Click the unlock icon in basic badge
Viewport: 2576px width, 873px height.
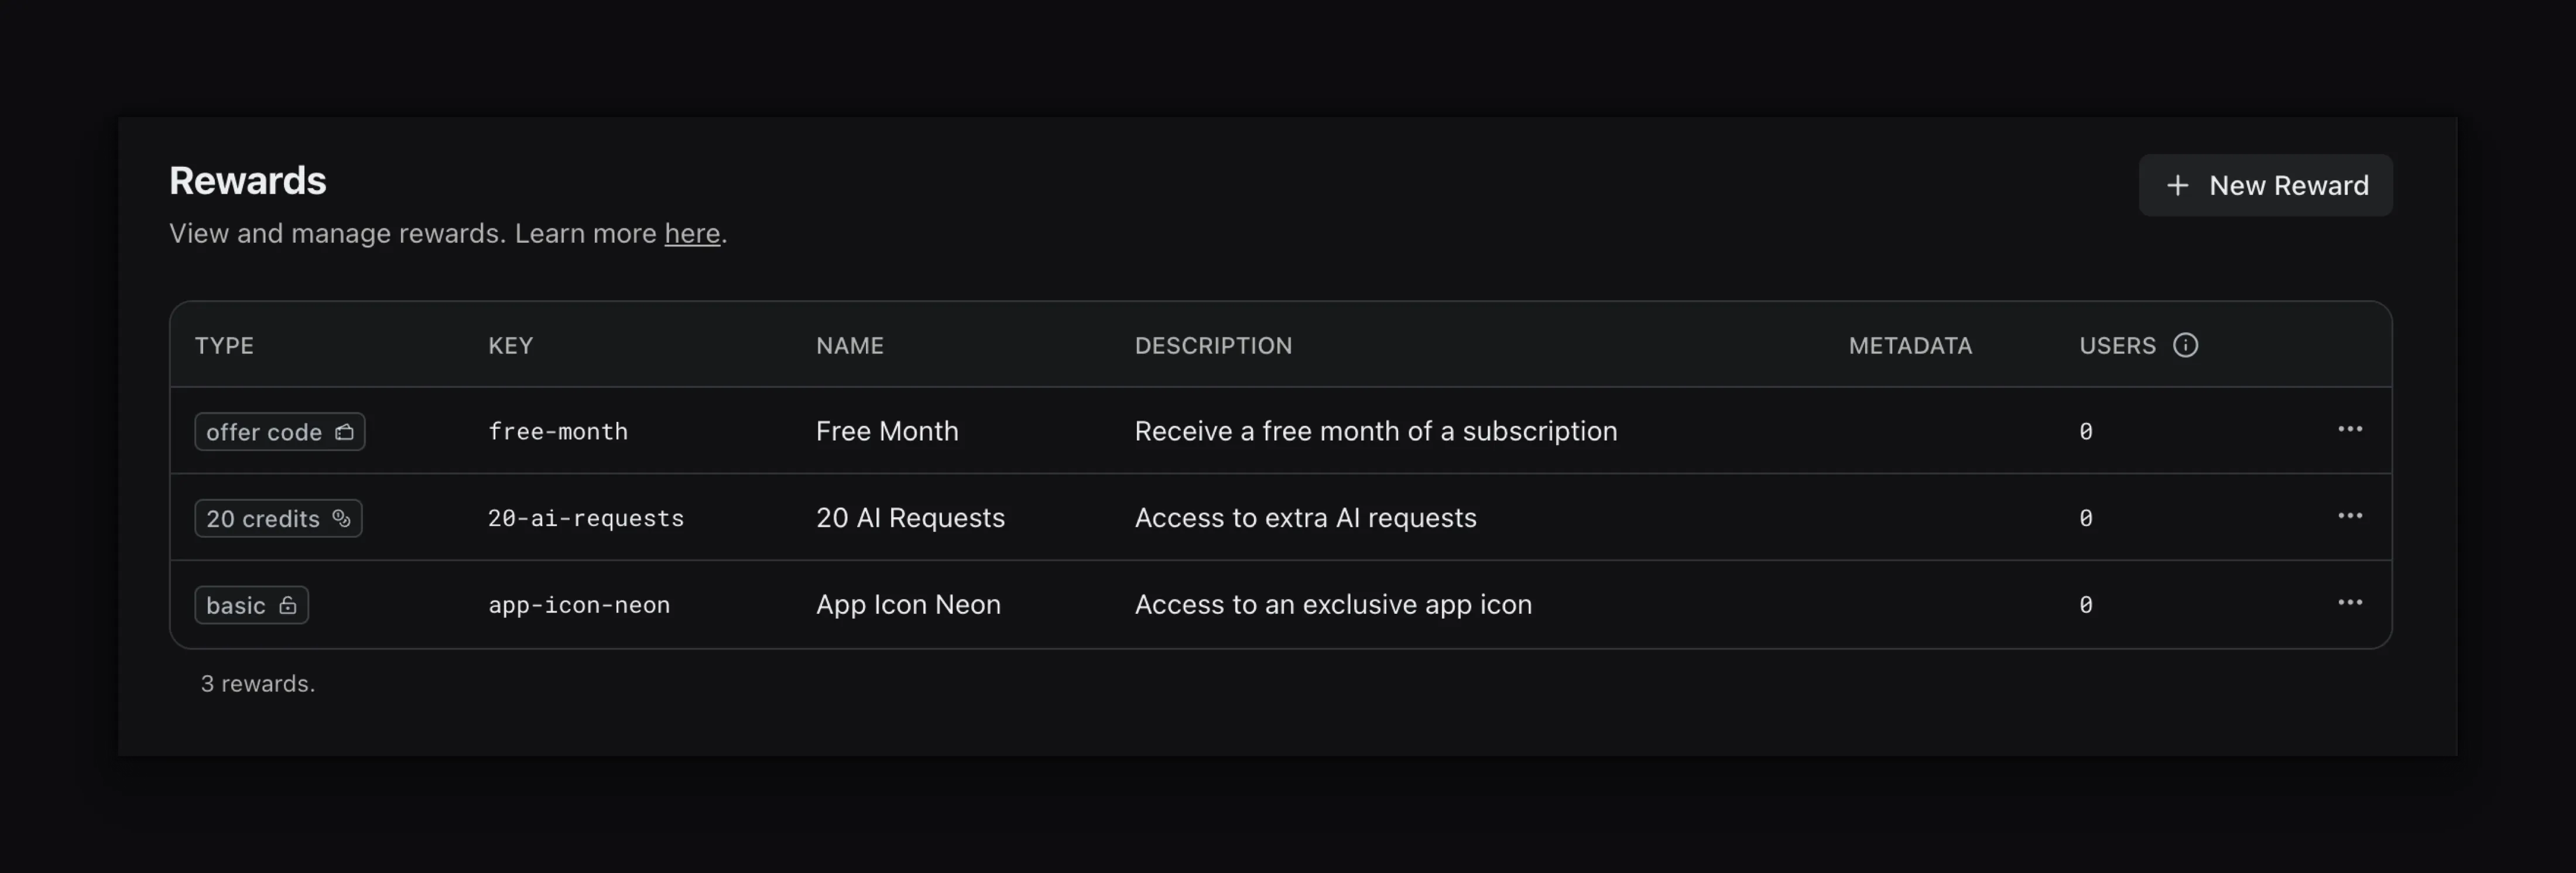[288, 605]
